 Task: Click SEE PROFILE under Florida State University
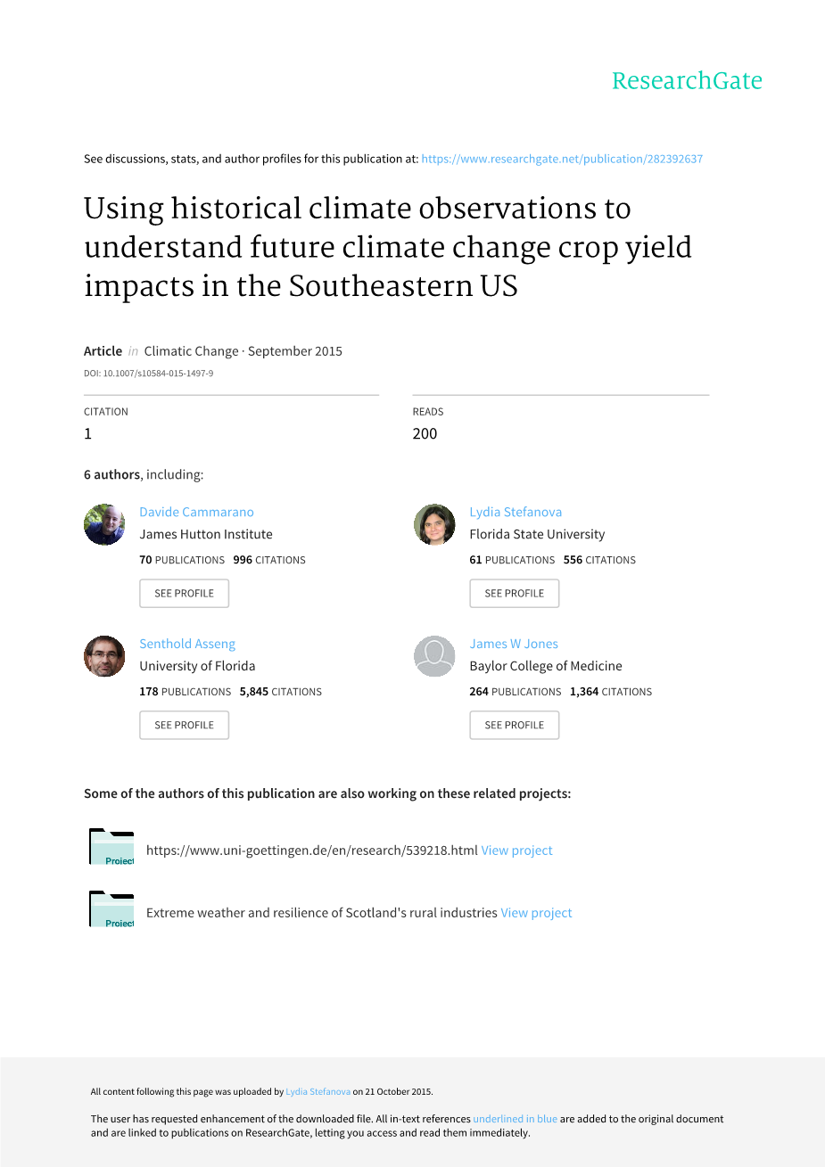click(514, 594)
